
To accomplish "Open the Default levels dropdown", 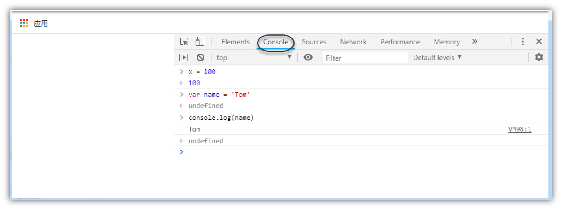I will [437, 57].
